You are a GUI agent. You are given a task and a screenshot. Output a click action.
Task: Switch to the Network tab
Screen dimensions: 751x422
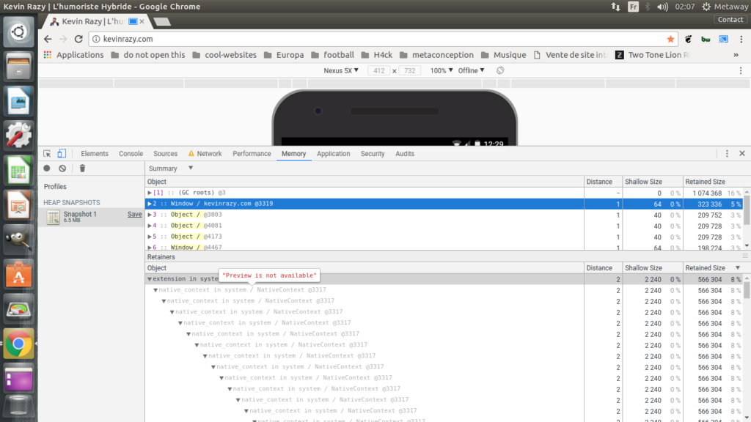coord(205,154)
